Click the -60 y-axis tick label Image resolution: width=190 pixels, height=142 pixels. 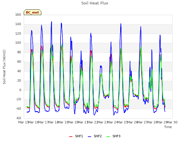click(x=19, y=118)
